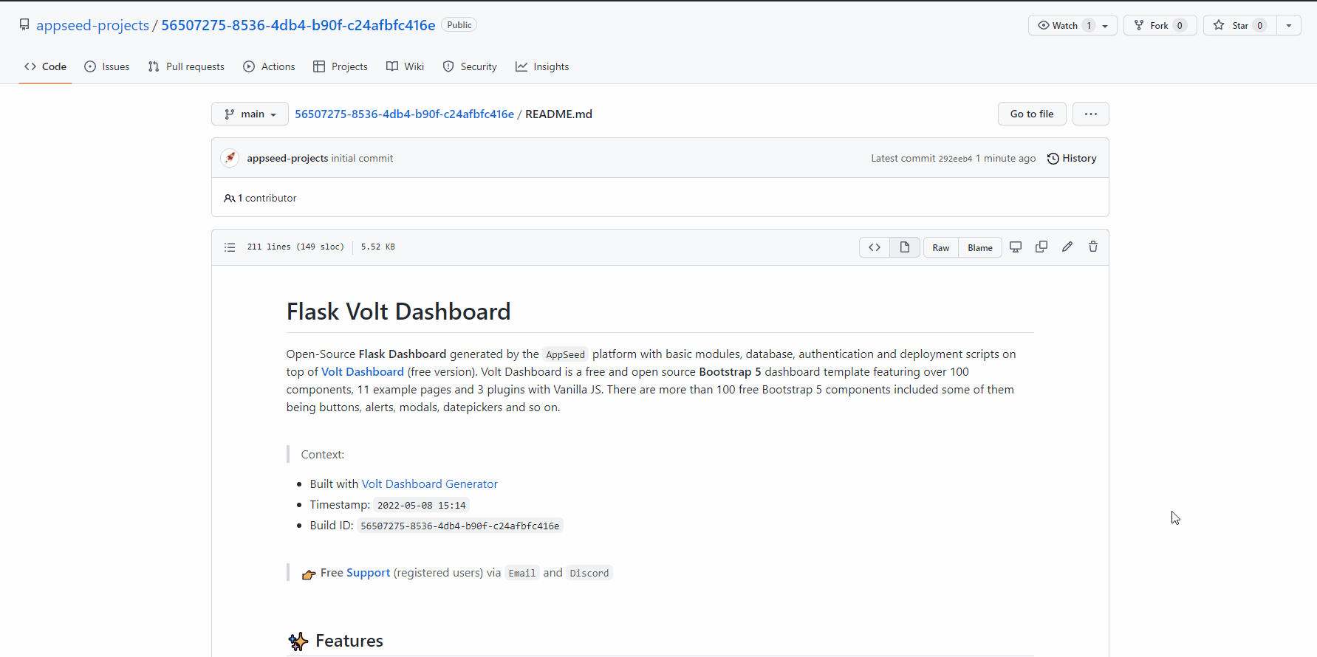1317x657 pixels.
Task: Open the Pull requests tab
Action: [186, 66]
